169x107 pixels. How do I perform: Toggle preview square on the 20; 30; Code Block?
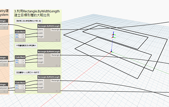click(24, 65)
